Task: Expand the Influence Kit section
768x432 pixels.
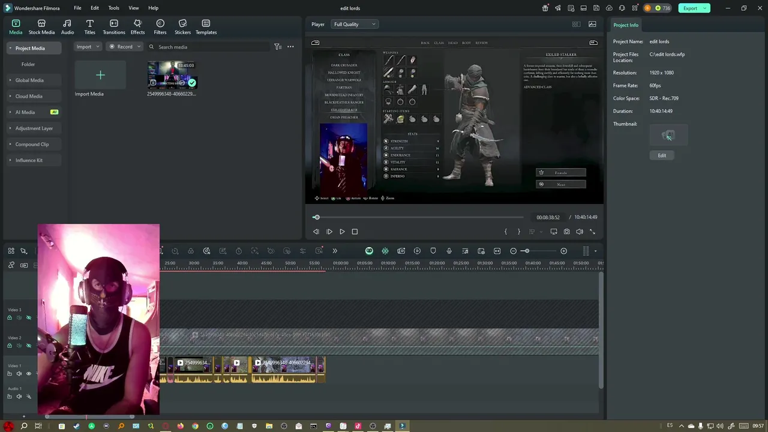Action: [10, 160]
